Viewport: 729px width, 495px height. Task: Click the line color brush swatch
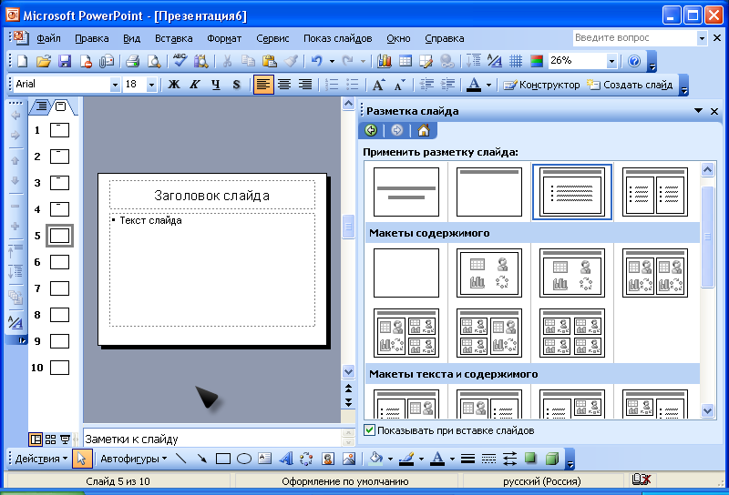pyautogui.click(x=406, y=459)
